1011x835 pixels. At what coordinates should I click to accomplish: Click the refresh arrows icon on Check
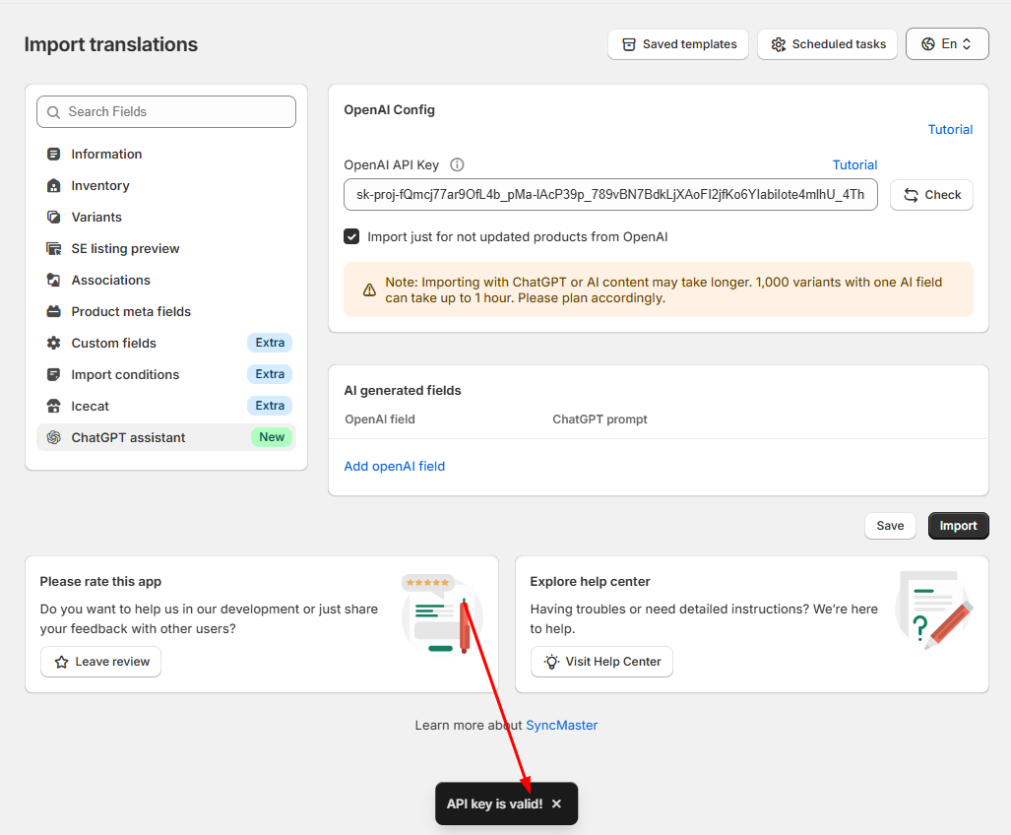[911, 195]
